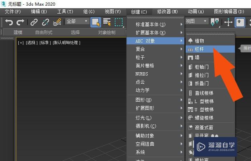Click the [透视] viewport label

(32, 43)
